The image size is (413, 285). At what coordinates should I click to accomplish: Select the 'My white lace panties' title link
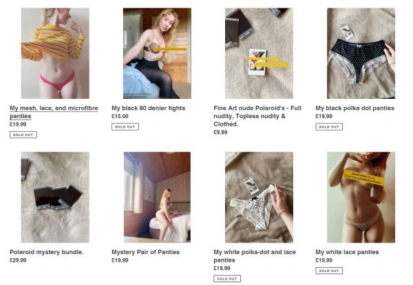347,252
